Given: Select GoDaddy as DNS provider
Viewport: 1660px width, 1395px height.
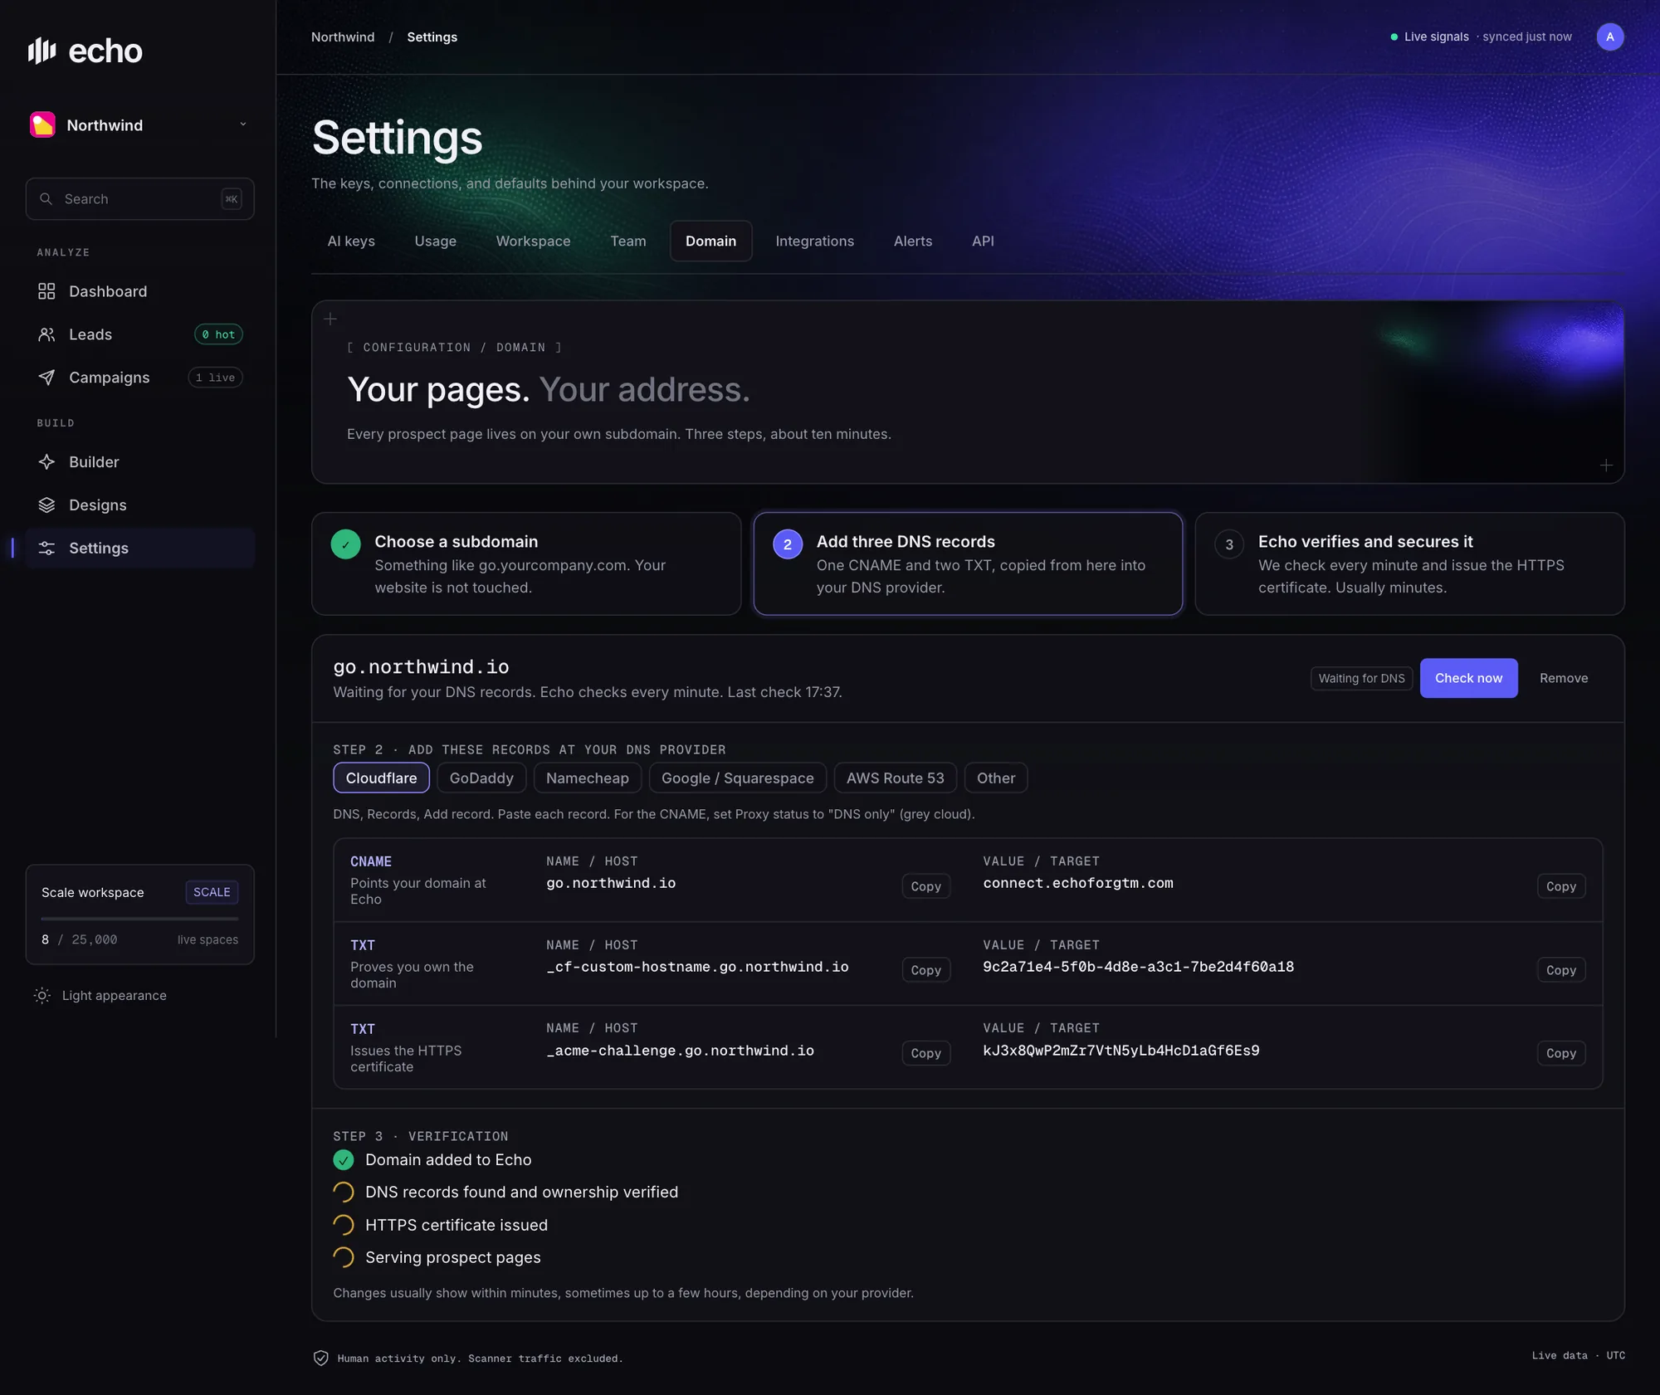Looking at the screenshot, I should (481, 778).
